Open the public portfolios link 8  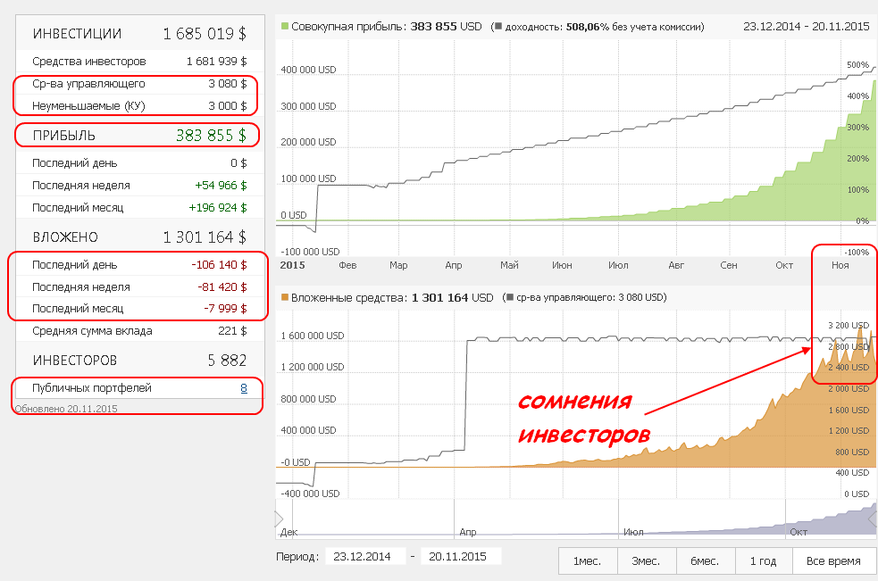pyautogui.click(x=243, y=388)
